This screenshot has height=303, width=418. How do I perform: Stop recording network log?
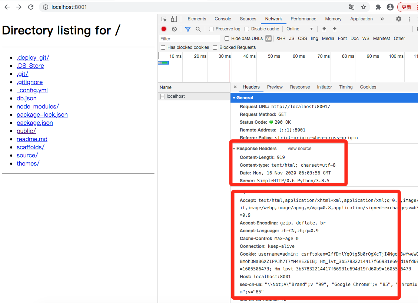pos(164,29)
